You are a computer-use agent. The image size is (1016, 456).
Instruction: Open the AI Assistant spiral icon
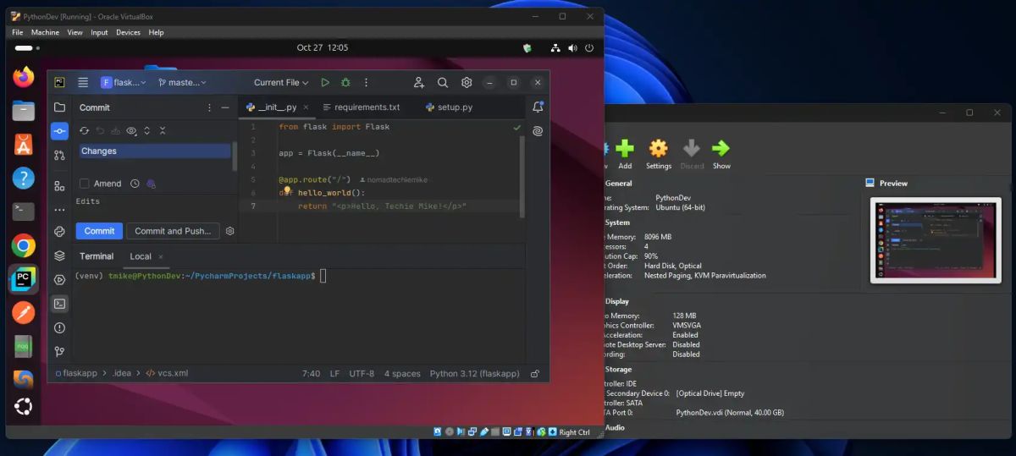coord(538,131)
